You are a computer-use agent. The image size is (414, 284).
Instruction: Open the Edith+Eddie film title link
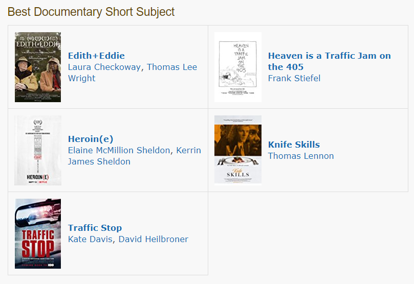click(96, 56)
